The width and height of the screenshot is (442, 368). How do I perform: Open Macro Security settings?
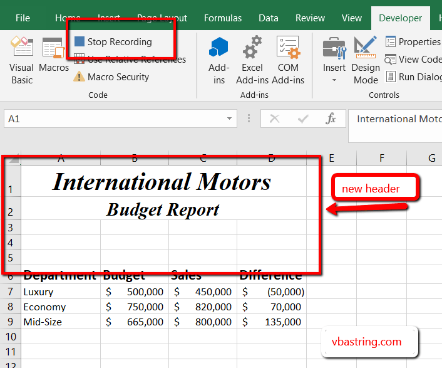point(111,76)
